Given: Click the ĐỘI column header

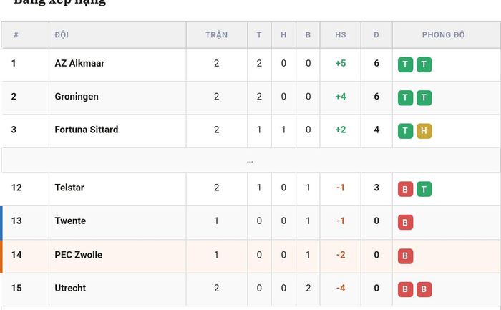Looking at the screenshot, I should coord(62,34).
